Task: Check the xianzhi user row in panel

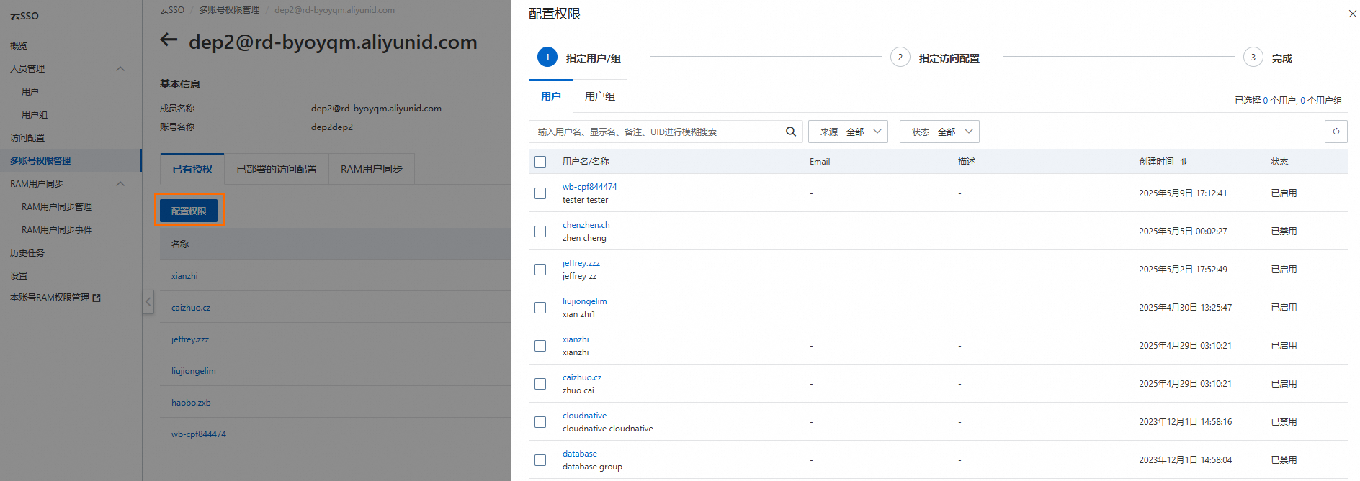Action: (x=540, y=346)
